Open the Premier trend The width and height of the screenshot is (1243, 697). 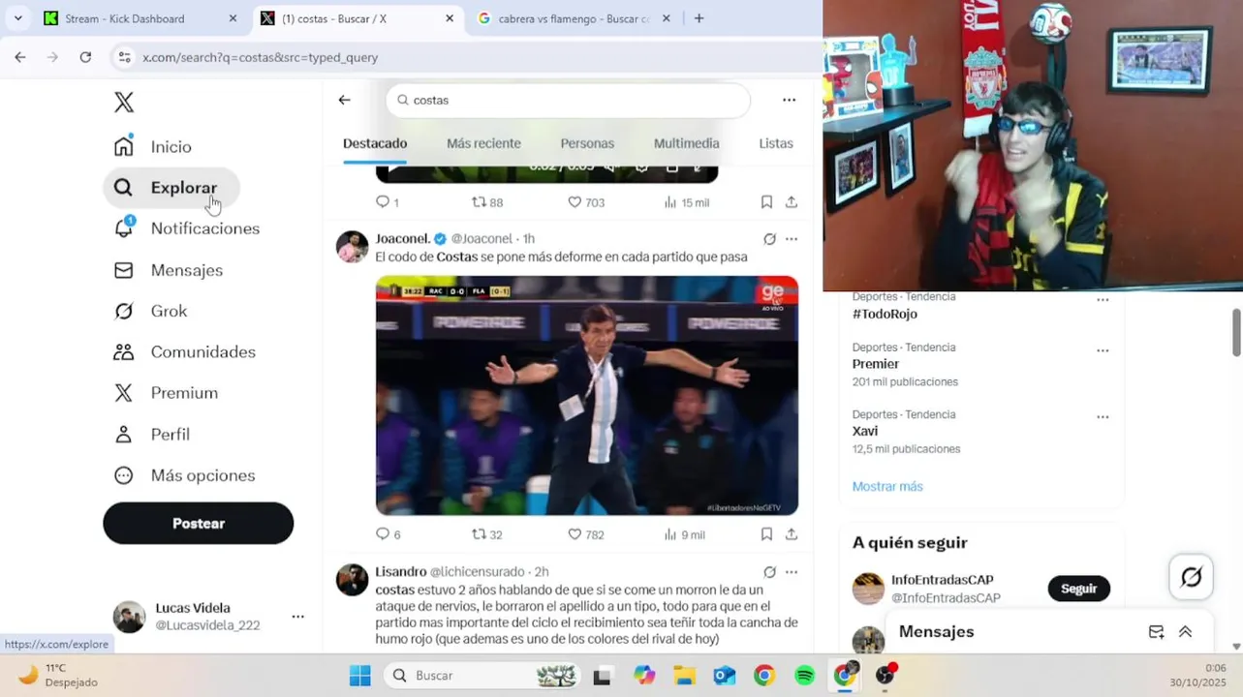(x=876, y=364)
